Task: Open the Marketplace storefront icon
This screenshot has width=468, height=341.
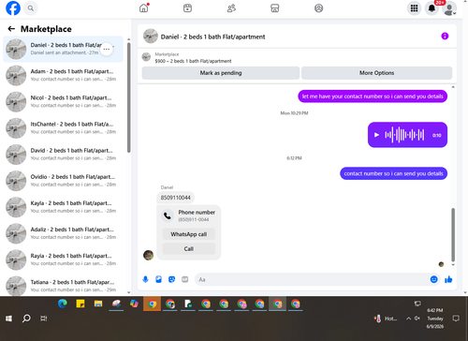Action: (x=275, y=8)
